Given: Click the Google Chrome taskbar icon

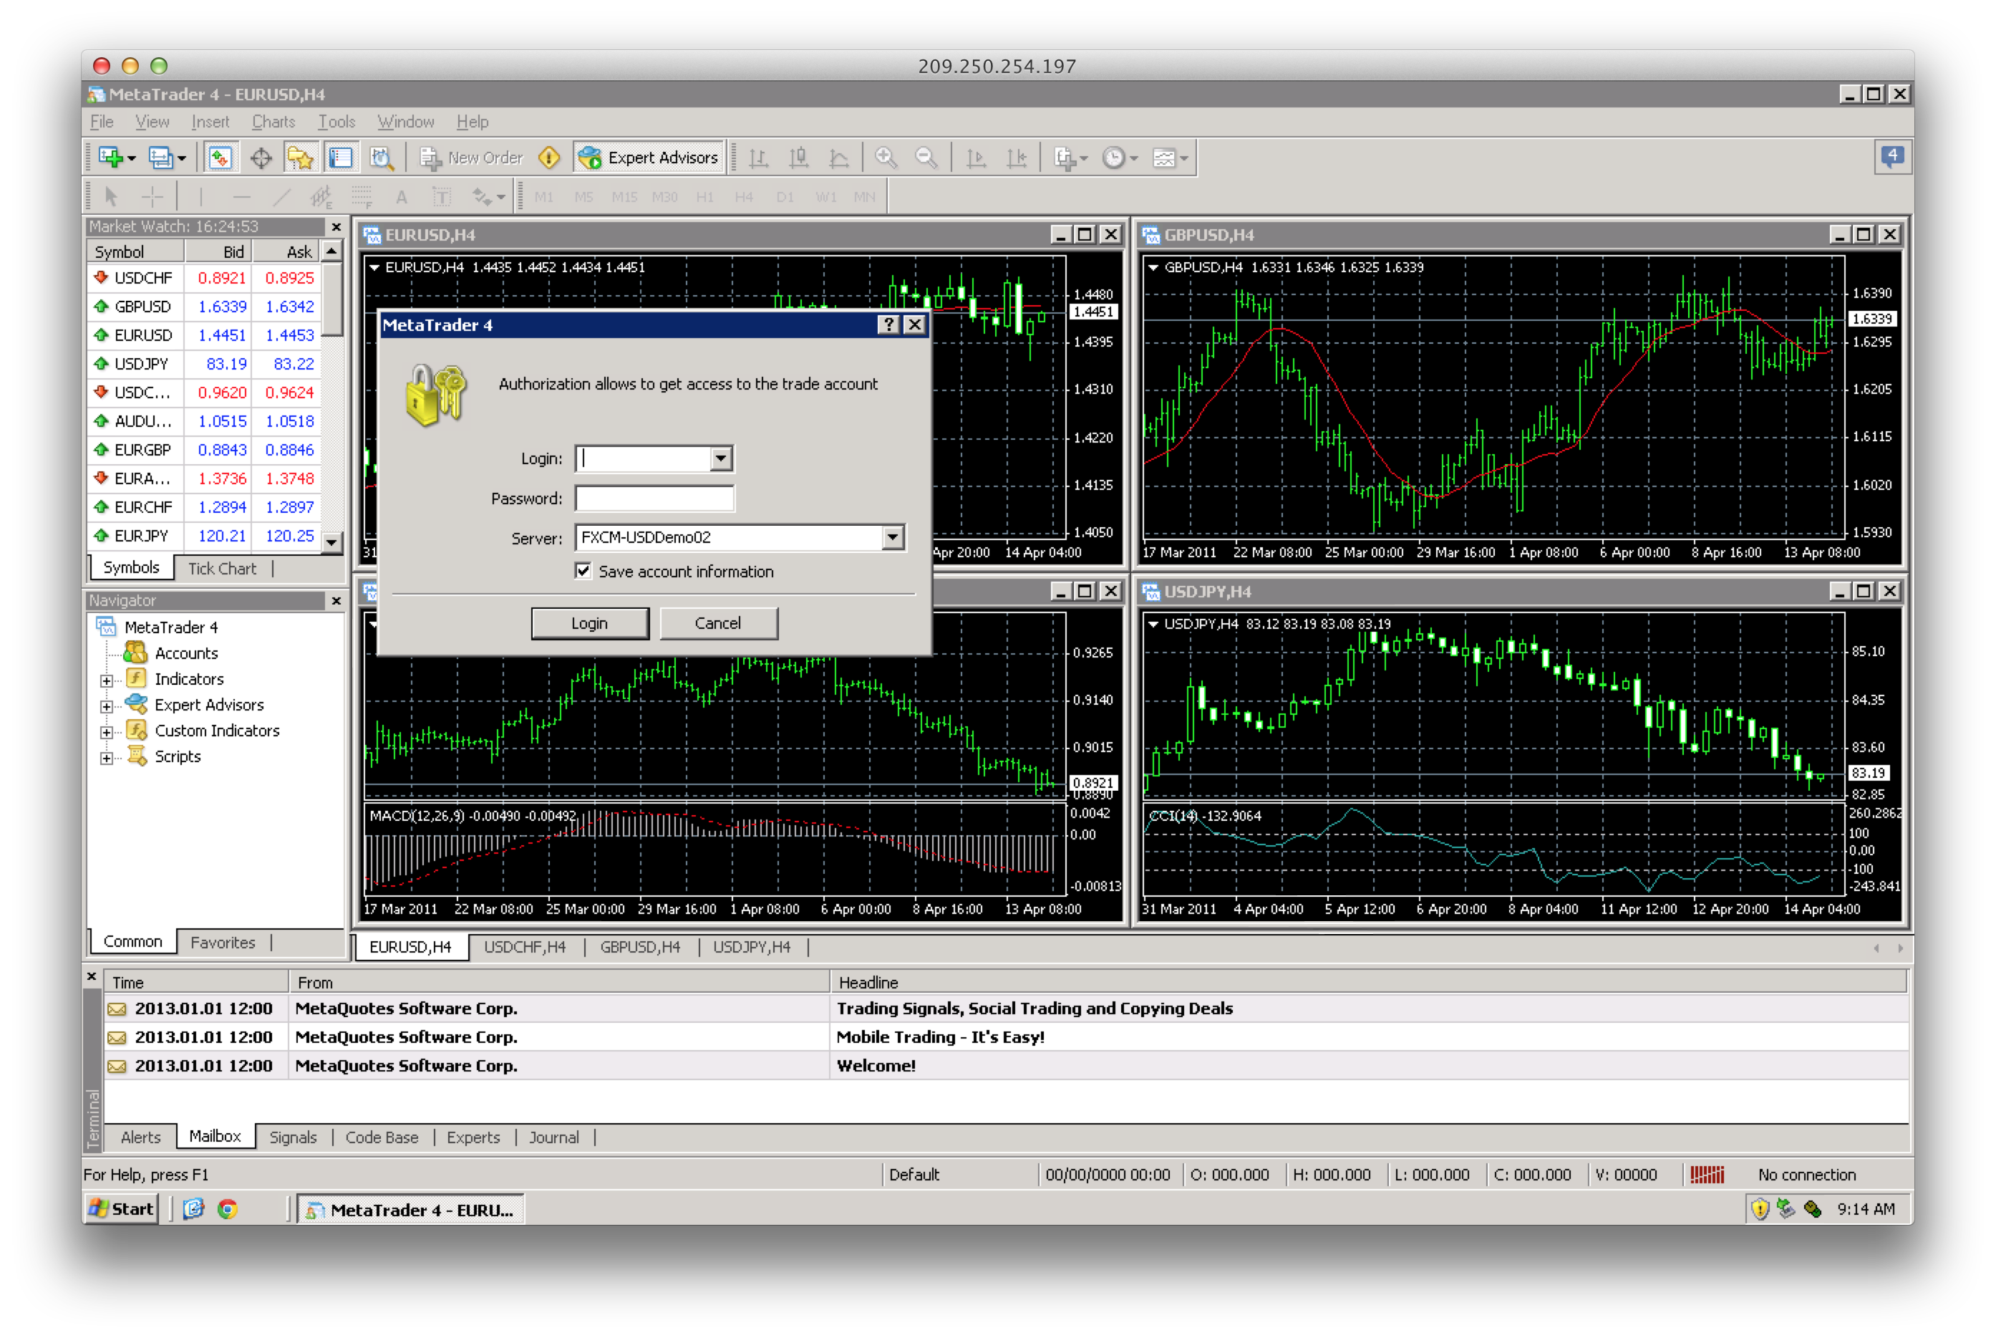Looking at the screenshot, I should (x=227, y=1209).
